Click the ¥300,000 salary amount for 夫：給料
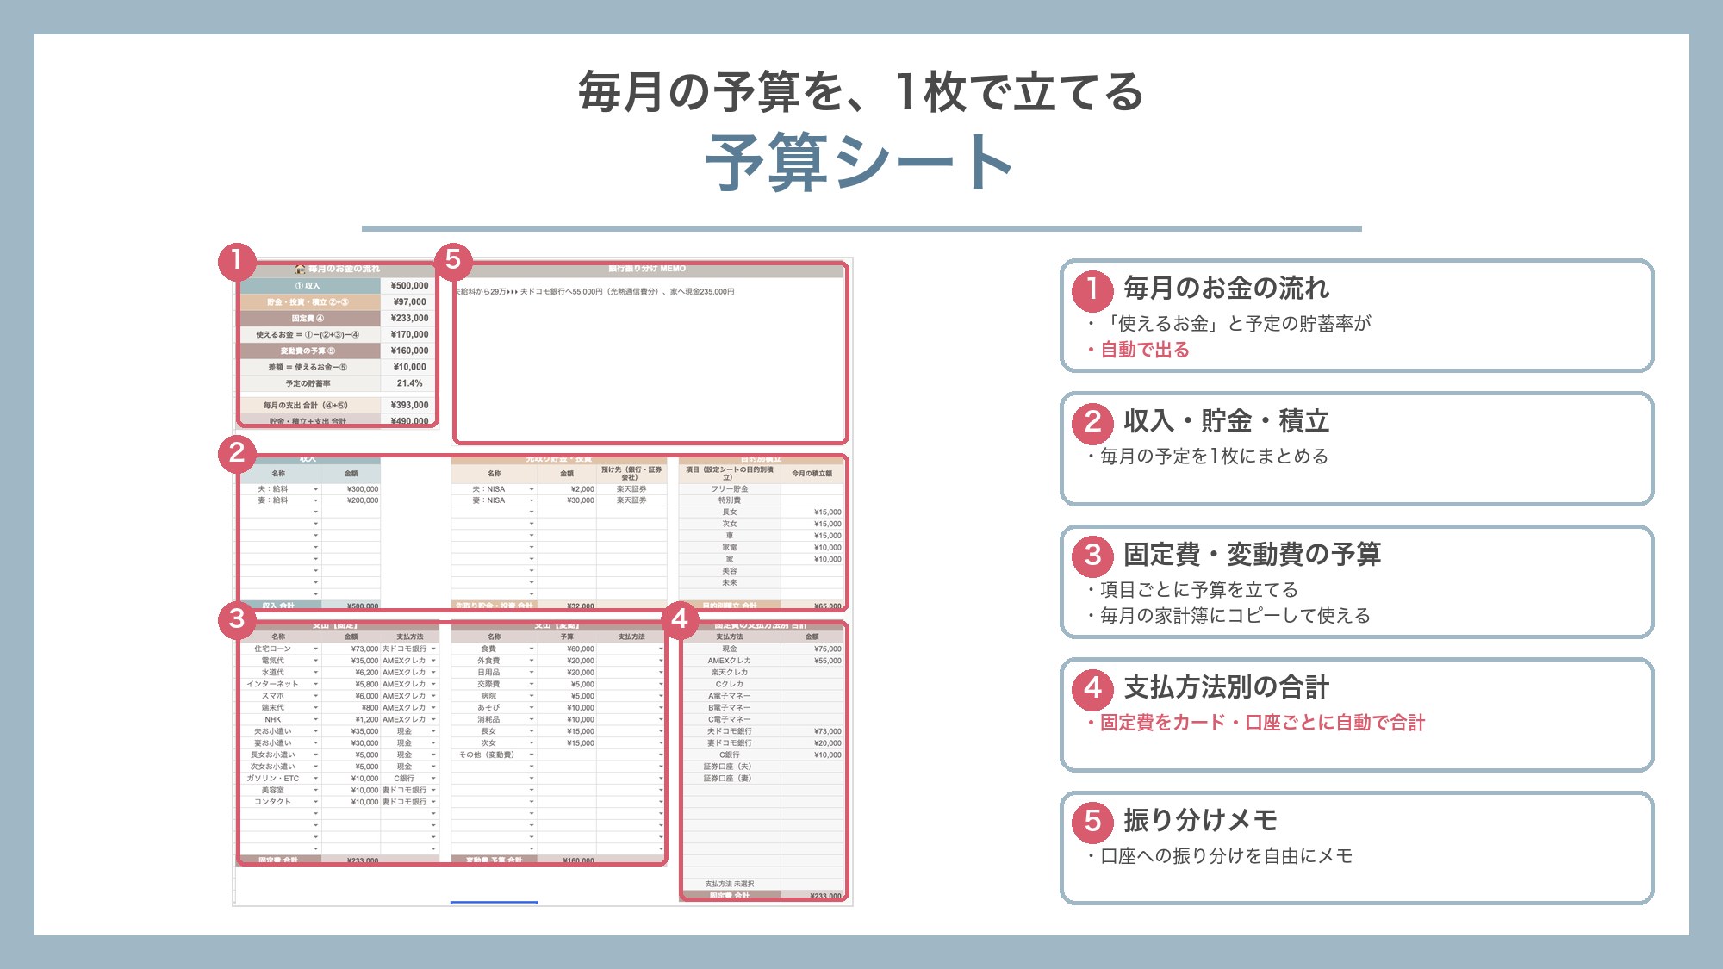 (363, 489)
